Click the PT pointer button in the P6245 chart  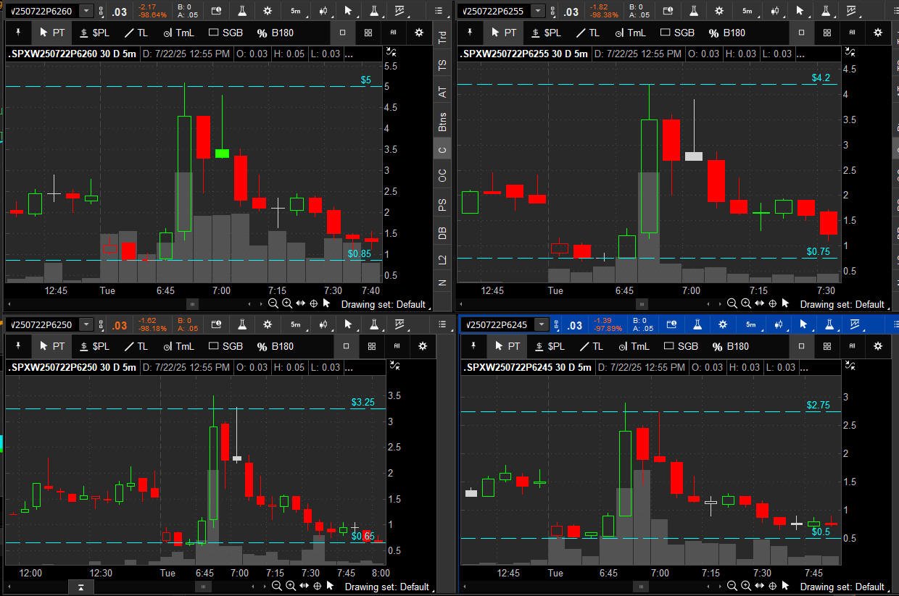tap(504, 346)
